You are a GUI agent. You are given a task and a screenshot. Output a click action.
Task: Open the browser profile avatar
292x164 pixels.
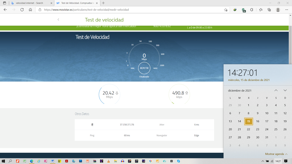(x=278, y=10)
